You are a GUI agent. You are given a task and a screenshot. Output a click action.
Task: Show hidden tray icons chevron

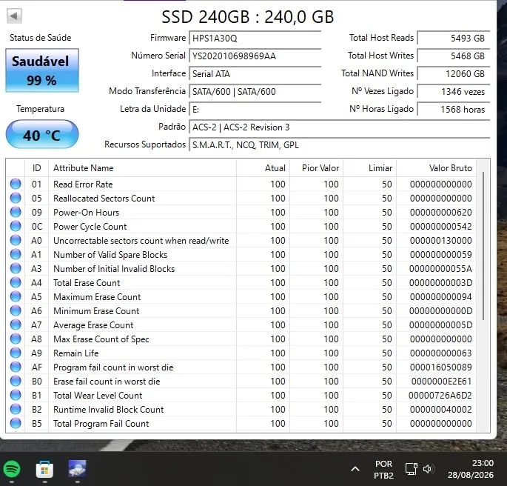355,469
